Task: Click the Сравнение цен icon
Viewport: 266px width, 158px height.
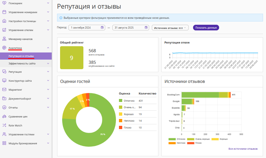Action: coord(4,117)
